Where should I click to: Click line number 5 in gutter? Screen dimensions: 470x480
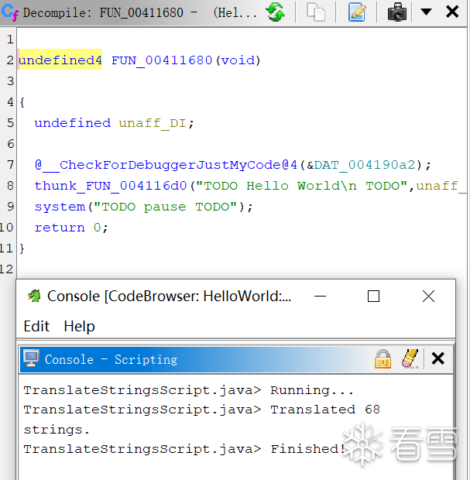(x=10, y=123)
